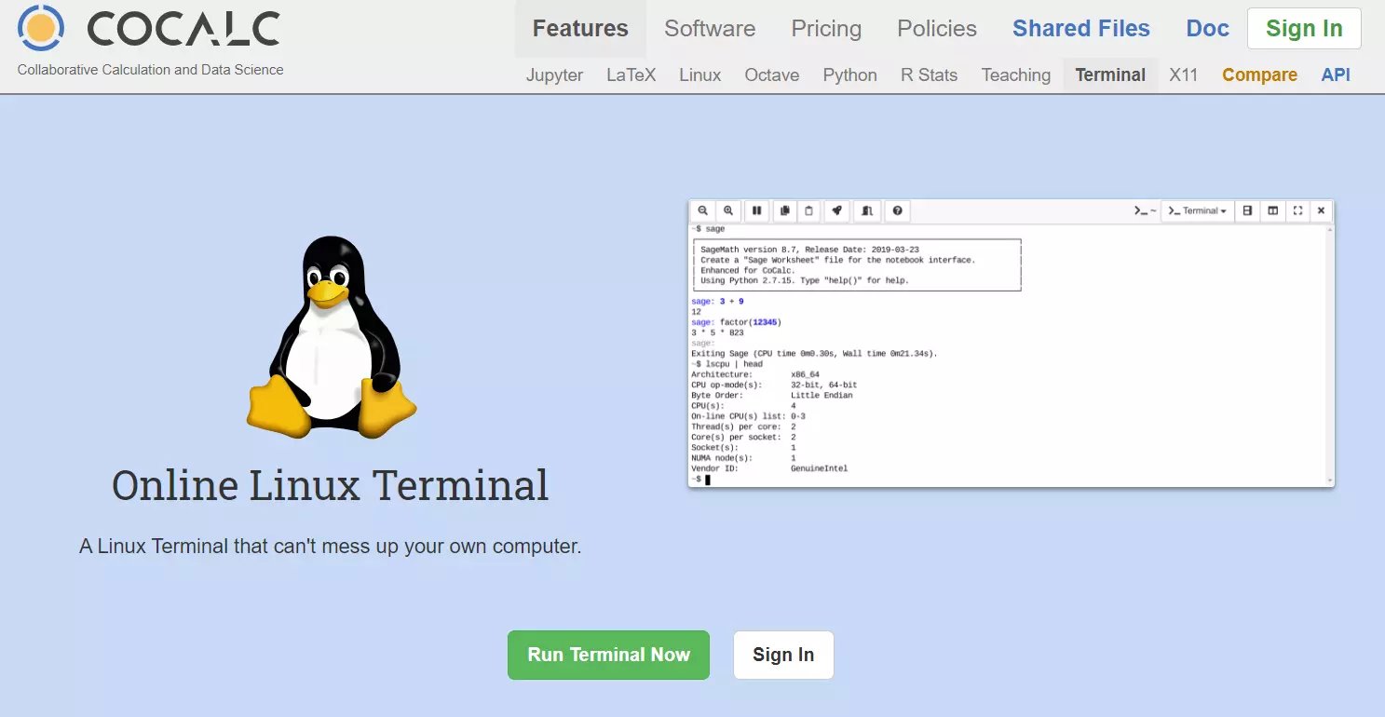Click the "Vendor ID: GenuineIntel" terminal line
The image size is (1385, 717).
tap(769, 468)
